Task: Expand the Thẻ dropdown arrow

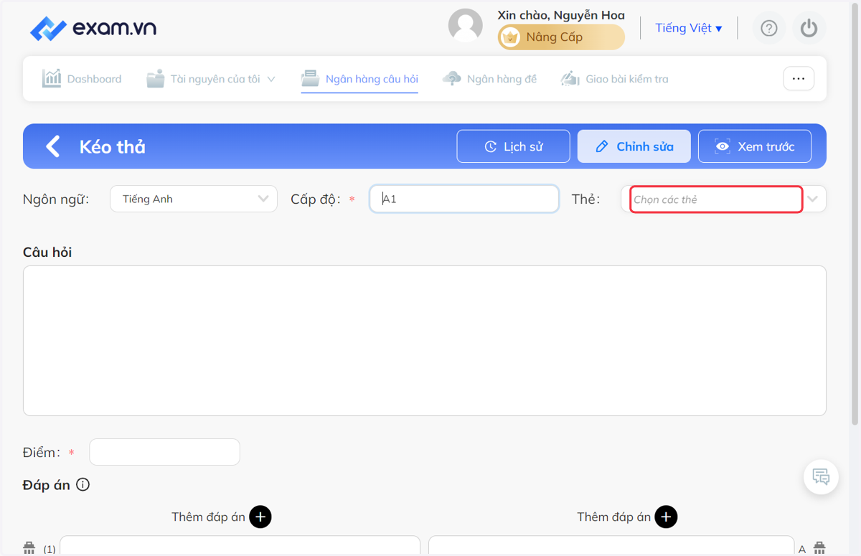Action: tap(813, 199)
